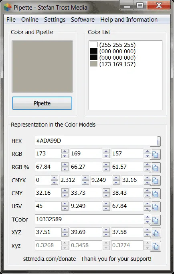The width and height of the screenshot is (174, 274).
Task: Select the second (000 000 000) black entry
Action: point(113,58)
